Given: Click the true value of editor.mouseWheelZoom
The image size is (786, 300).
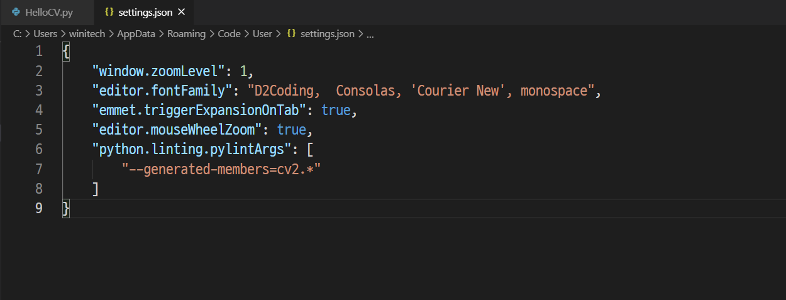Looking at the screenshot, I should click(292, 130).
